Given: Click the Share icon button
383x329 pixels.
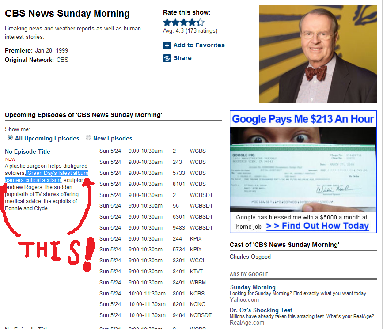Looking at the screenshot, I should (x=167, y=58).
